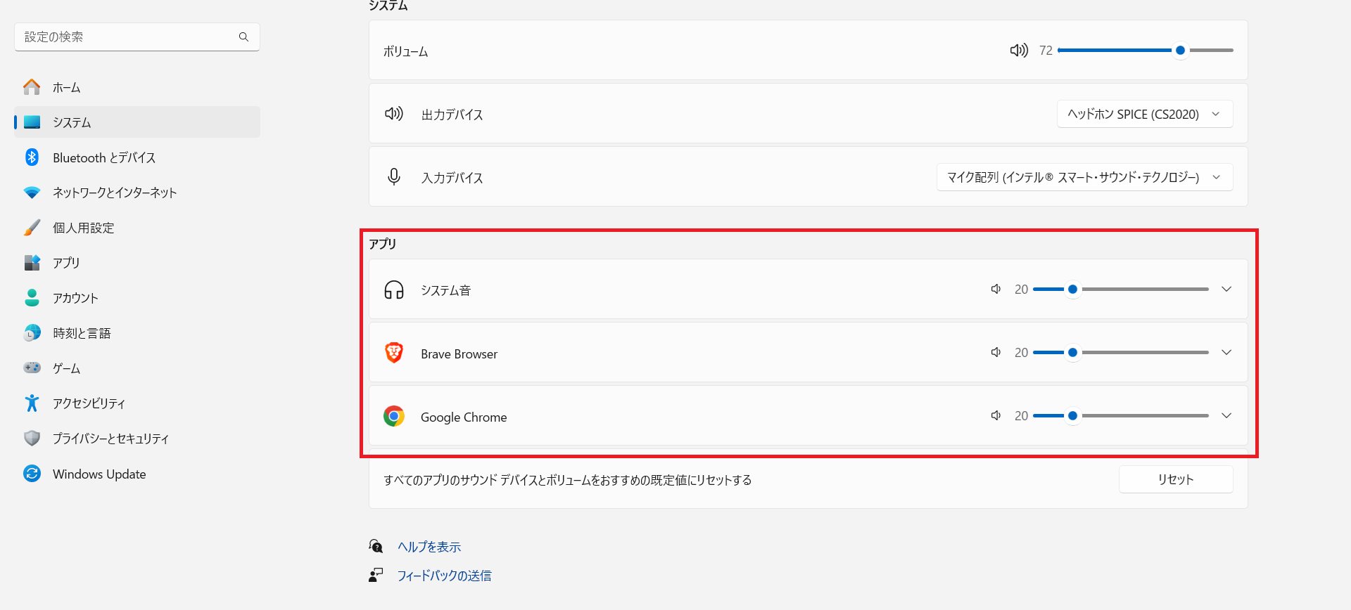This screenshot has width=1351, height=610.
Task: Click the システム音 headphones icon
Action: click(394, 290)
